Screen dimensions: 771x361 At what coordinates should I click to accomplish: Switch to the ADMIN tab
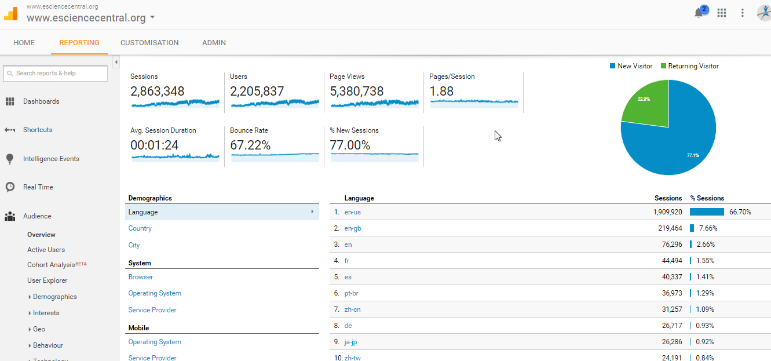[x=214, y=42]
